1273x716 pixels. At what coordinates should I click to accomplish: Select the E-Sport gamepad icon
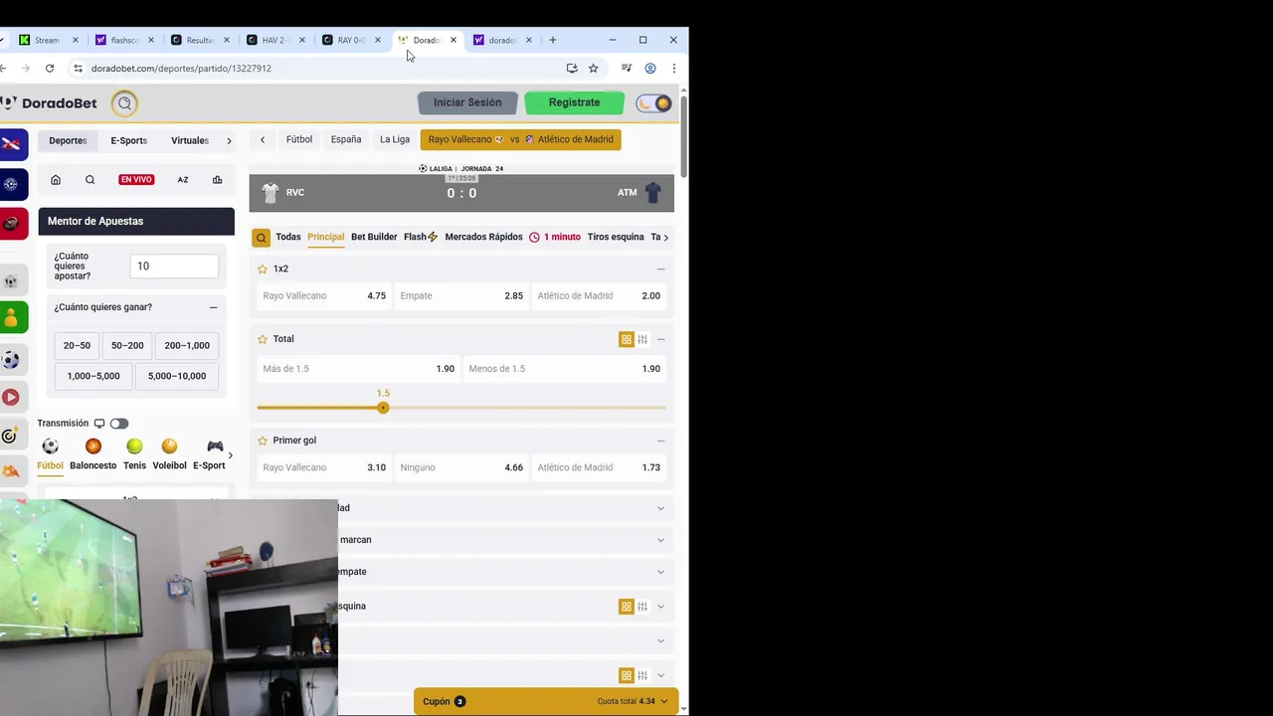tap(215, 447)
